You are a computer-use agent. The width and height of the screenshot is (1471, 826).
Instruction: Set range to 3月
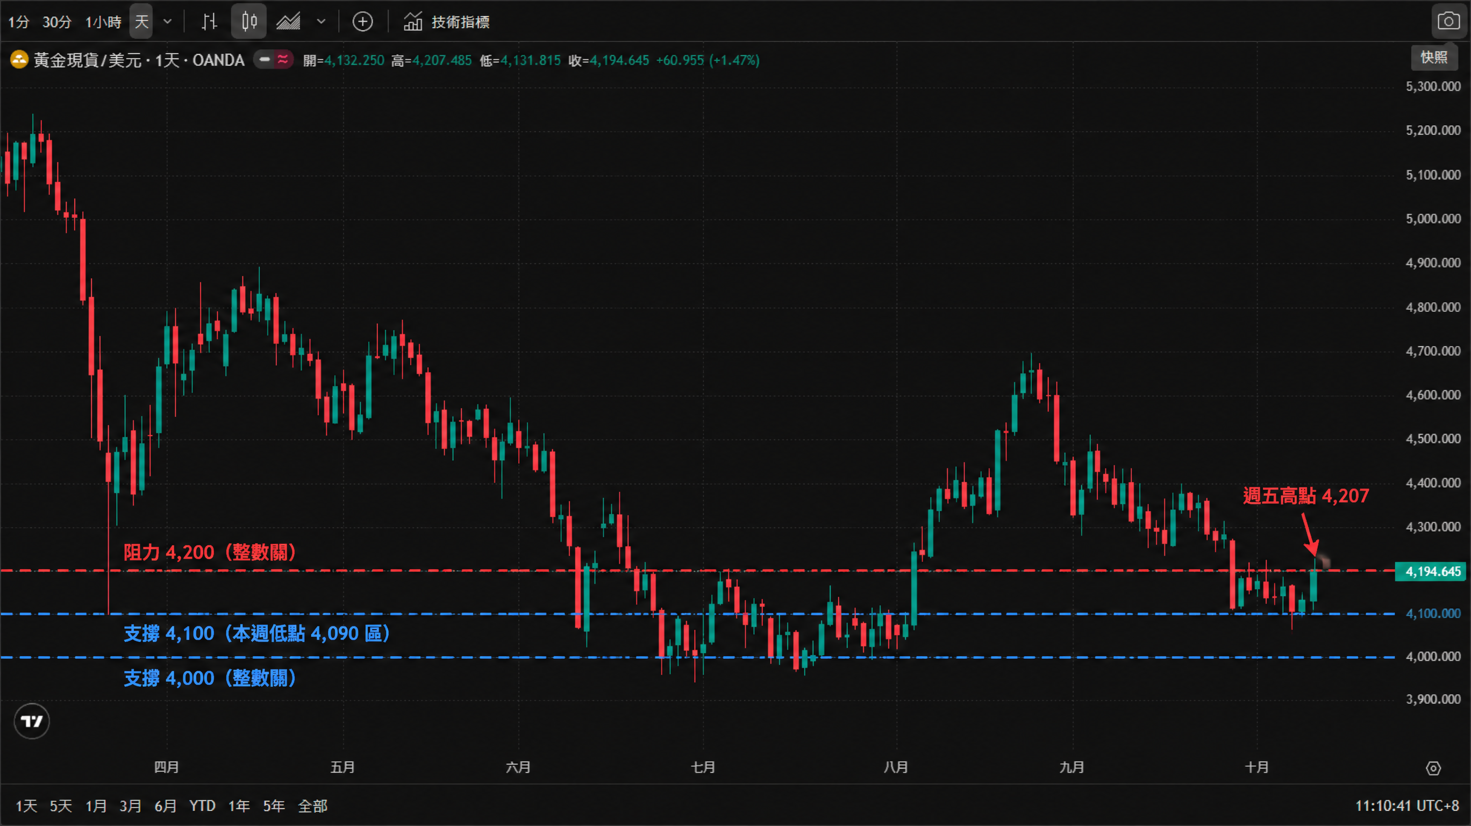coord(130,806)
